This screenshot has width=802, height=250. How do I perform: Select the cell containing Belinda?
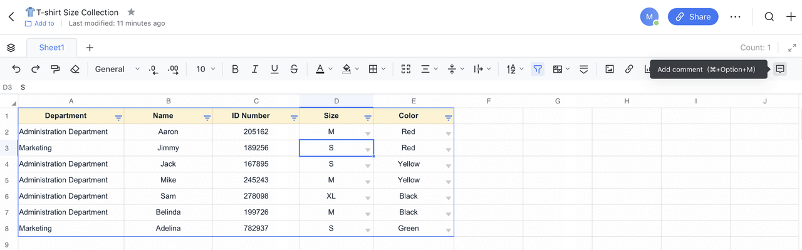(168, 212)
